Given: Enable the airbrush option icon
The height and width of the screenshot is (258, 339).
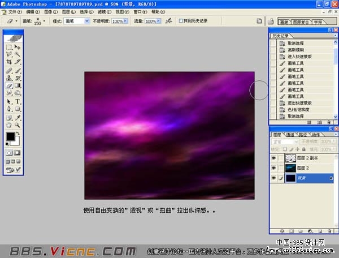Looking at the screenshot, I should pyautogui.click(x=168, y=21).
